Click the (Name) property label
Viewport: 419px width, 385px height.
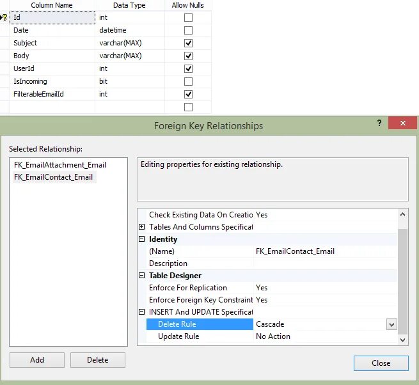pos(162,251)
